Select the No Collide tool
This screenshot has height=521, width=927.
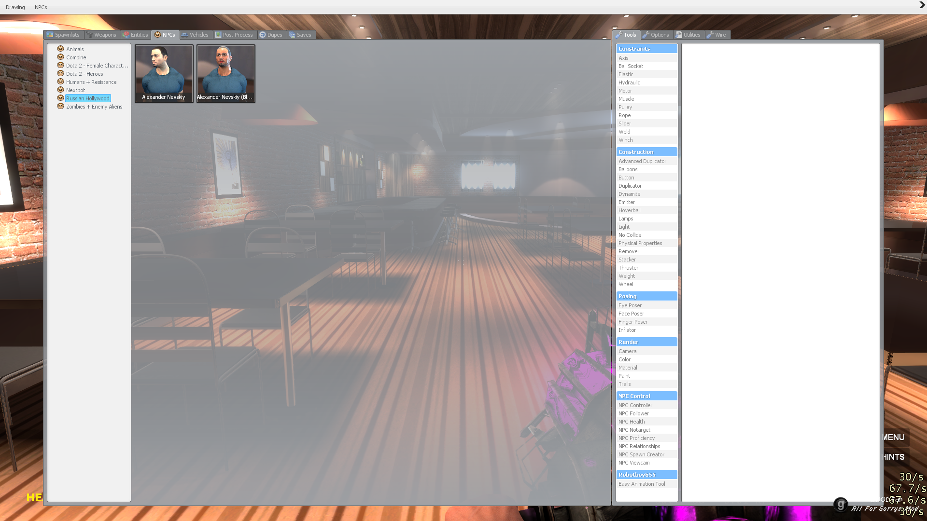(646, 235)
